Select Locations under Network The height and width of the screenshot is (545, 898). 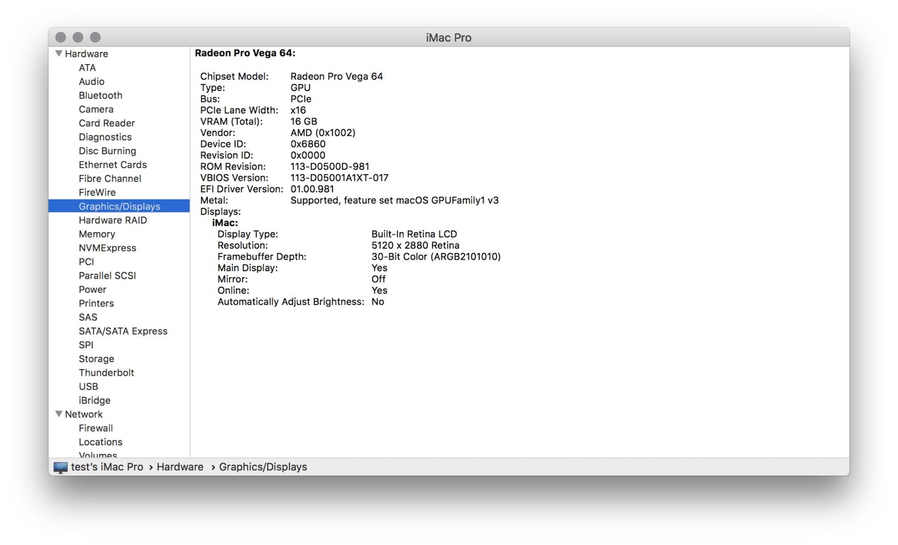point(100,442)
